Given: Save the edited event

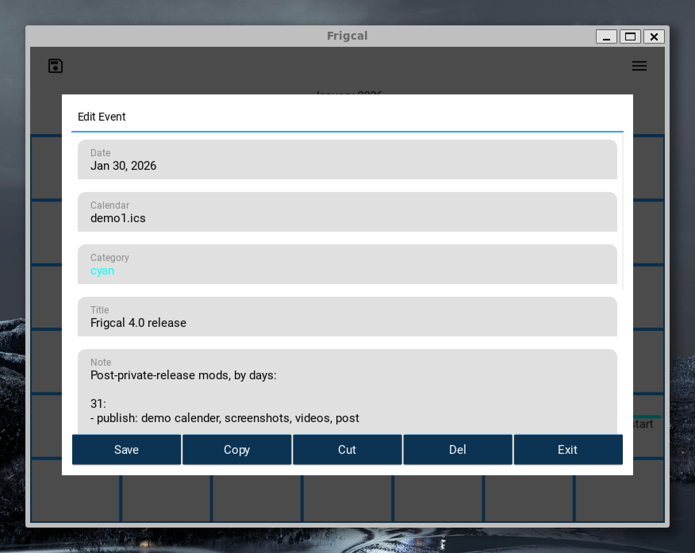Looking at the screenshot, I should pyautogui.click(x=127, y=449).
